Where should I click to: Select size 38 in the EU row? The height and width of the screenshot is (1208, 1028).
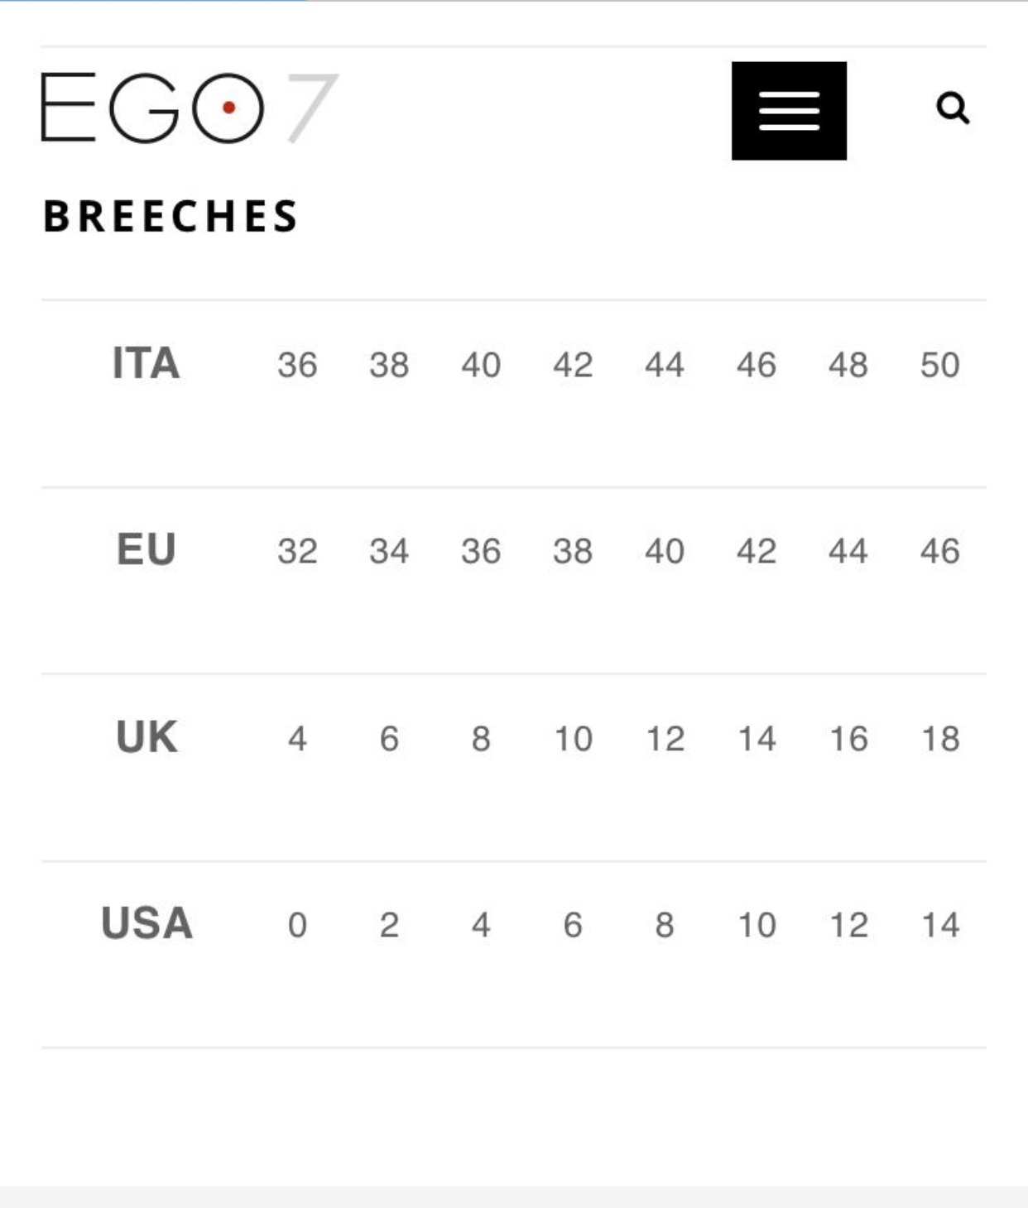coord(573,551)
